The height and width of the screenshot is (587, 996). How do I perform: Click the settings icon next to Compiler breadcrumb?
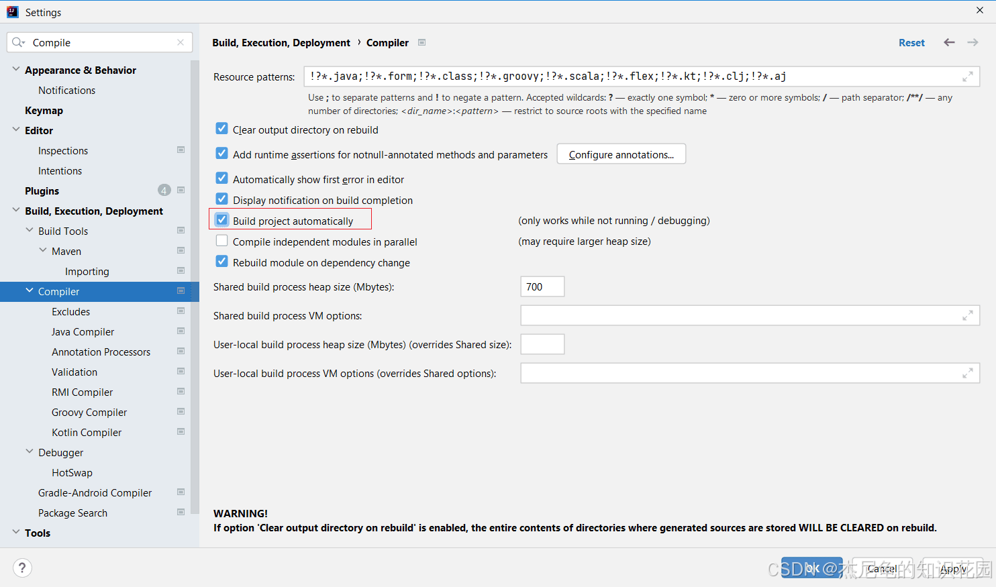pyautogui.click(x=421, y=42)
